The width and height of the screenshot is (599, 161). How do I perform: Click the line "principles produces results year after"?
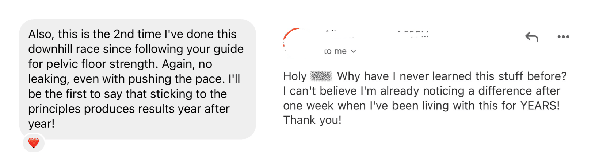point(129,109)
